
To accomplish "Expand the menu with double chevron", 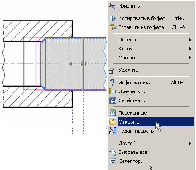I will coord(151,168).
